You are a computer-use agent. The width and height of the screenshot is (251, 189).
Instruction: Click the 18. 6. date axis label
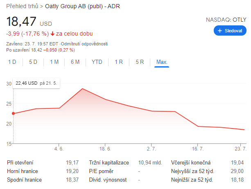(x=106, y=148)
